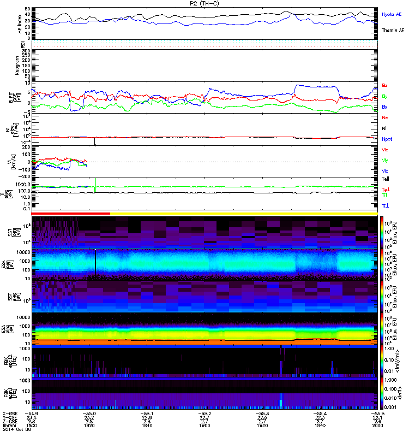Click the 1900 time tick label

pyautogui.click(x=204, y=426)
